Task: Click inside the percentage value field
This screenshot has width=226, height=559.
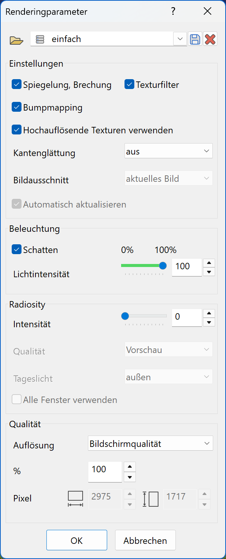Action: point(105,472)
